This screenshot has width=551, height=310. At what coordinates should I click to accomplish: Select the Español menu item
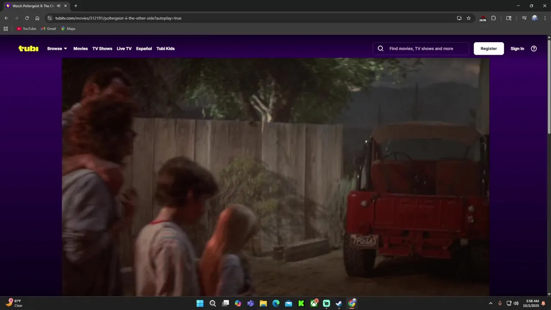click(x=144, y=49)
